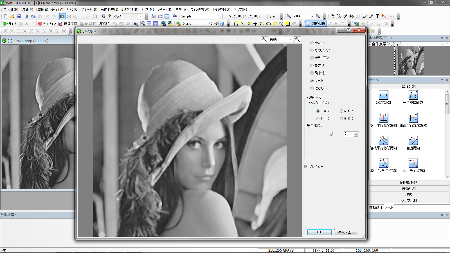Click the polygon line distance icon
This screenshot has width=450, height=253.
point(383,163)
